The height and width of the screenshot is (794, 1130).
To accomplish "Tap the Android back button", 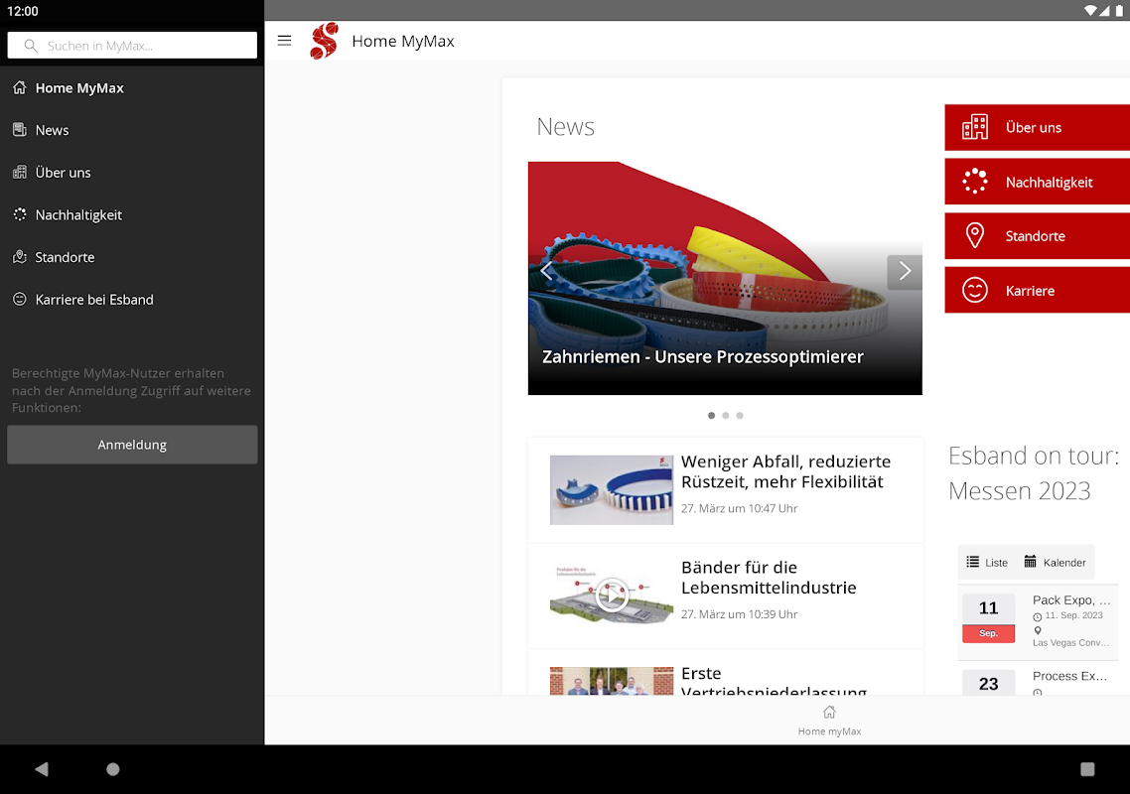I will tap(42, 769).
